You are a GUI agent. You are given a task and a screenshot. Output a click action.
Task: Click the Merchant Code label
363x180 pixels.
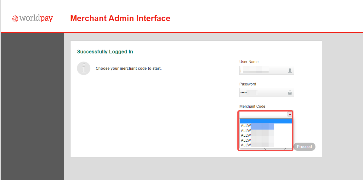click(252, 106)
